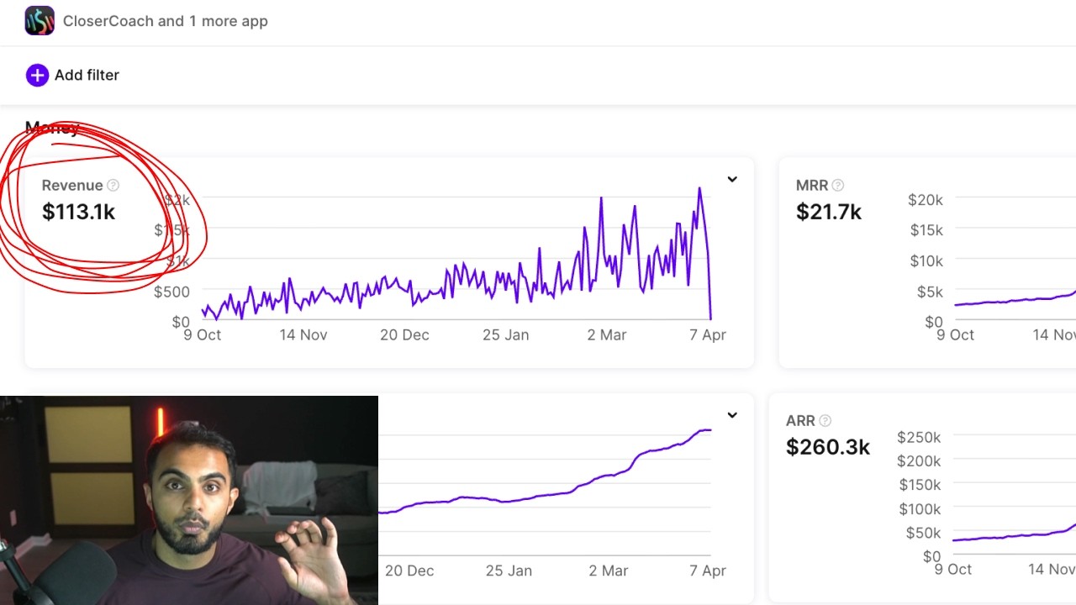Viewport: 1076px width, 605px height.
Task: Click the purple plus icon for filters
Action: click(x=37, y=75)
